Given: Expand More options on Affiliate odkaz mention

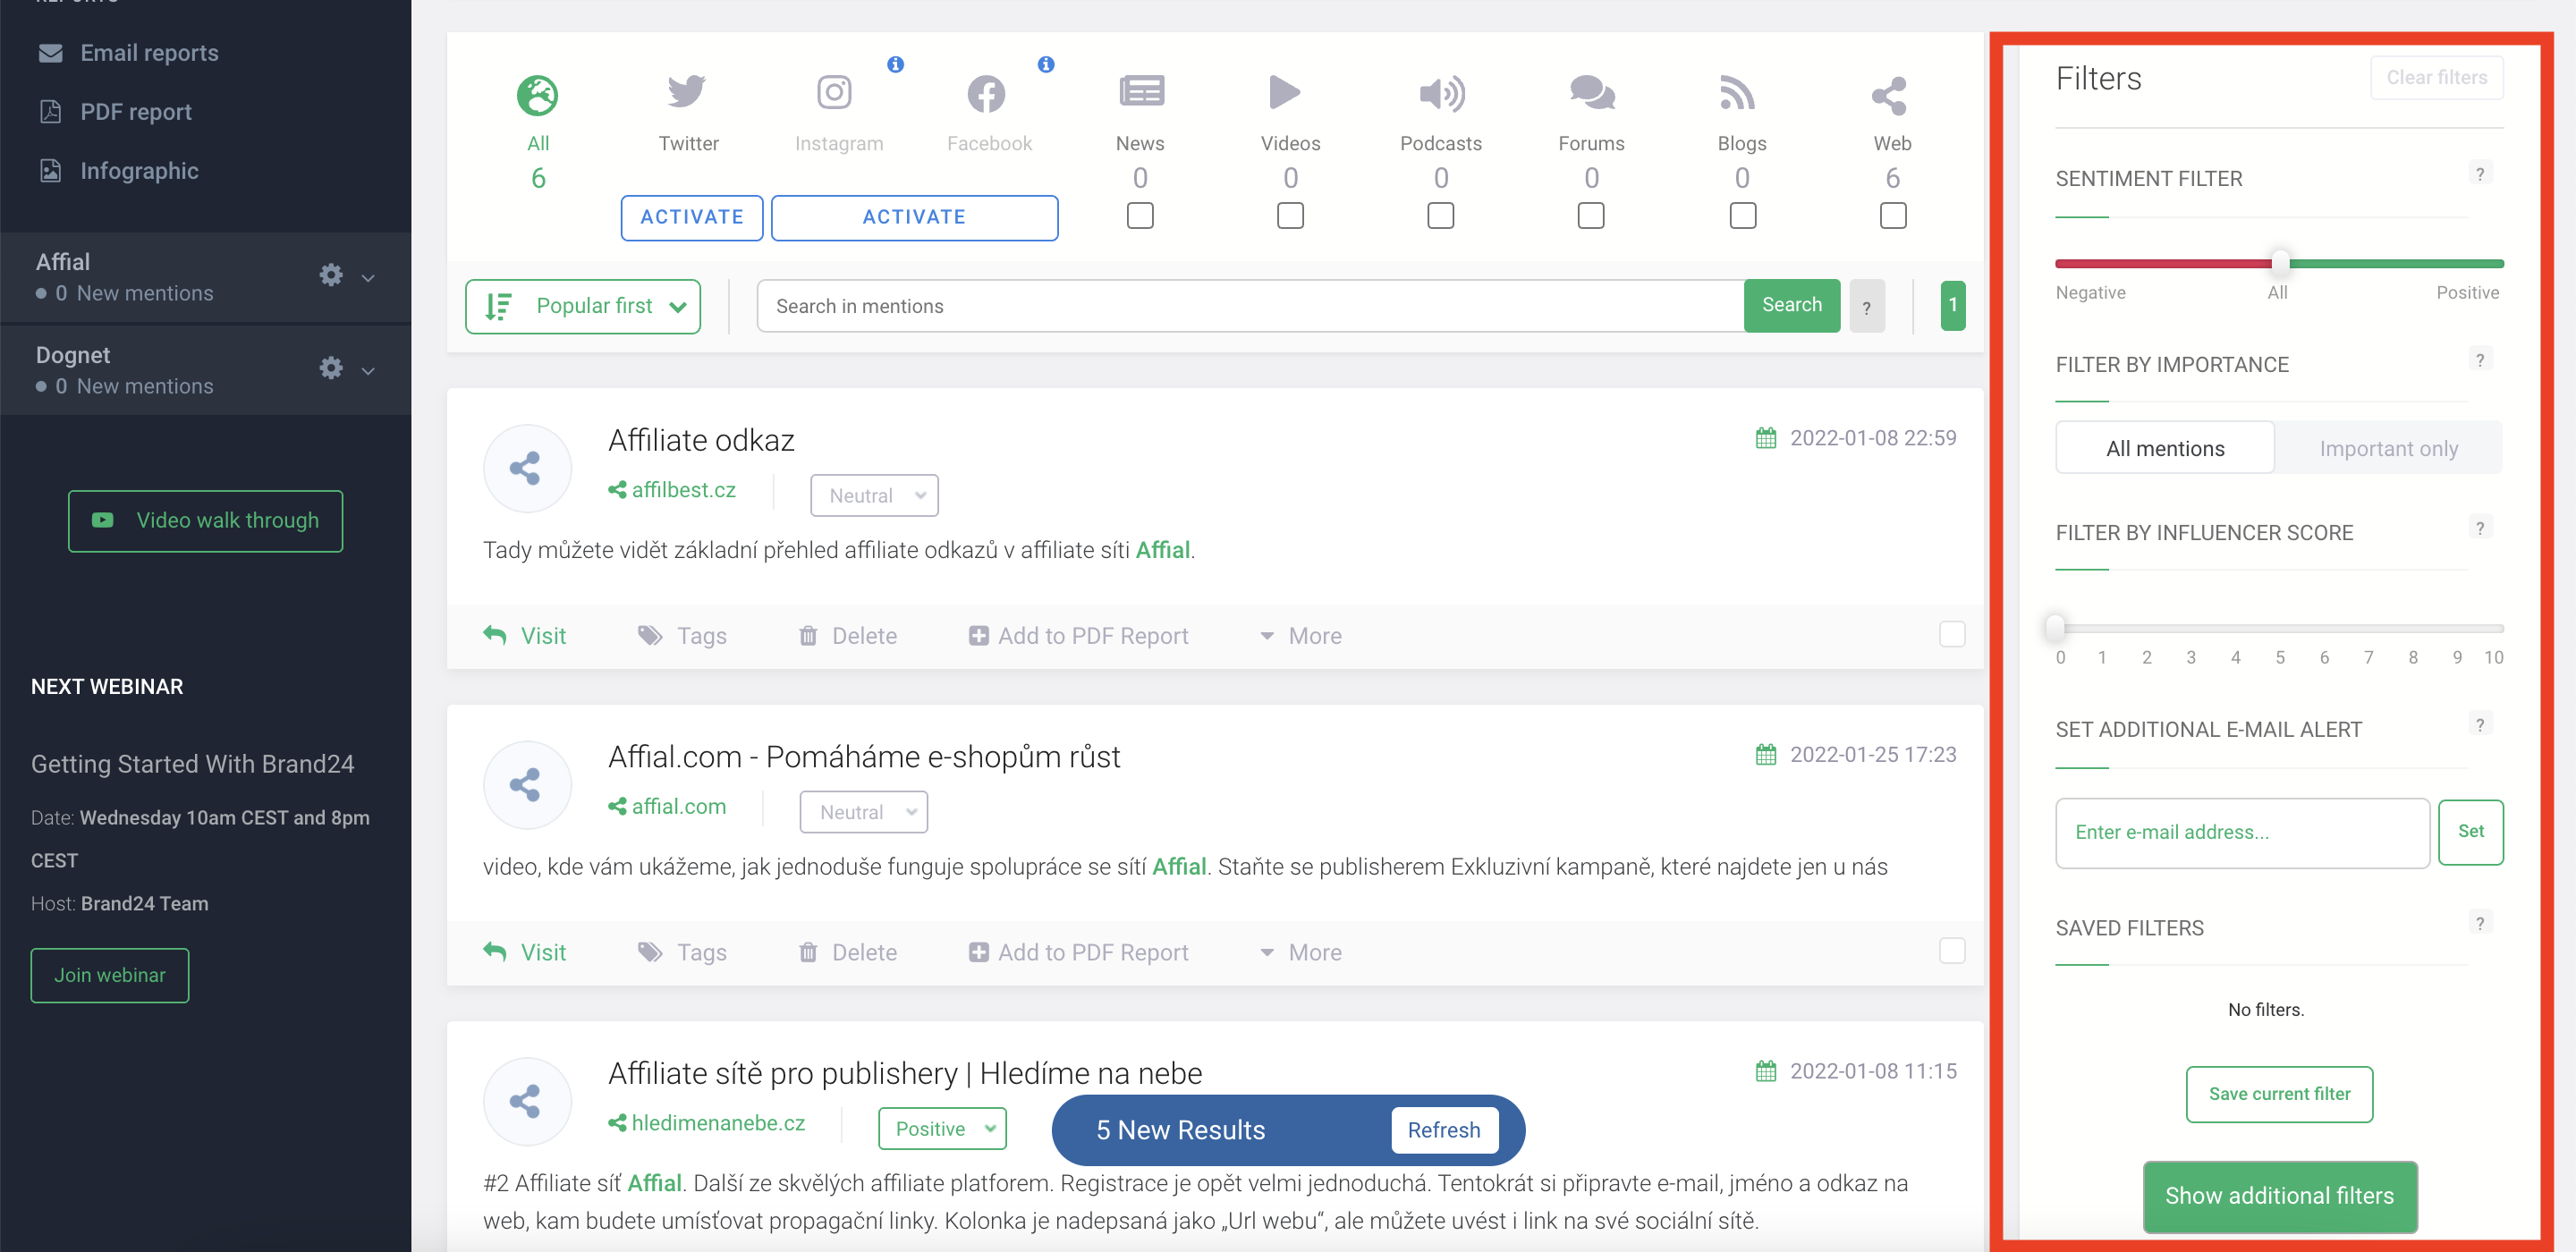Looking at the screenshot, I should 1300,636.
